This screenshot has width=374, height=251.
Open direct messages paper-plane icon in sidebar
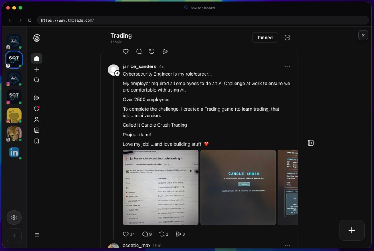[x=37, y=98]
